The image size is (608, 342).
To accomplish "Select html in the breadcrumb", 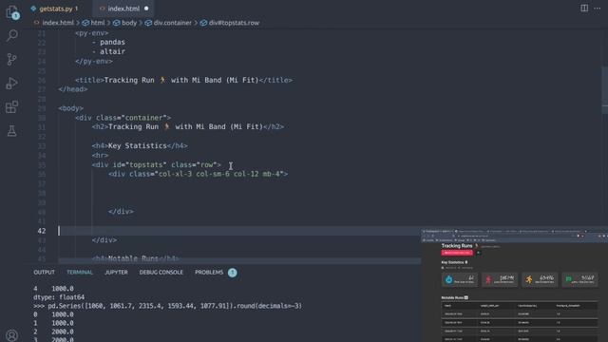I will tap(97, 23).
